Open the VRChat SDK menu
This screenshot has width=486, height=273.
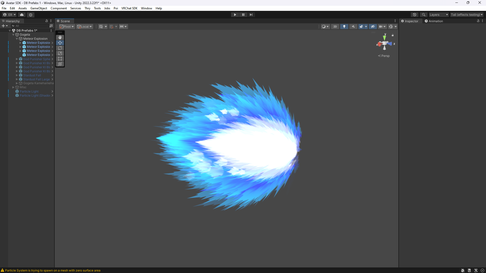[129, 8]
